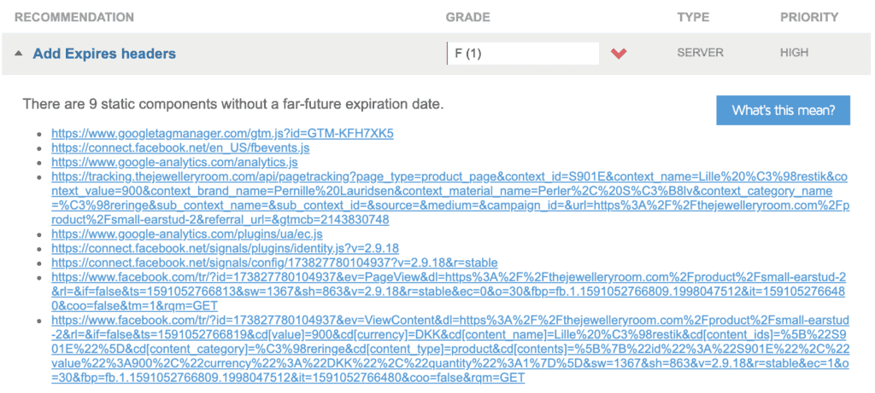Screen dimensions: 875x393
Task: Open the Add Expires headers recommendation
Action: [104, 54]
